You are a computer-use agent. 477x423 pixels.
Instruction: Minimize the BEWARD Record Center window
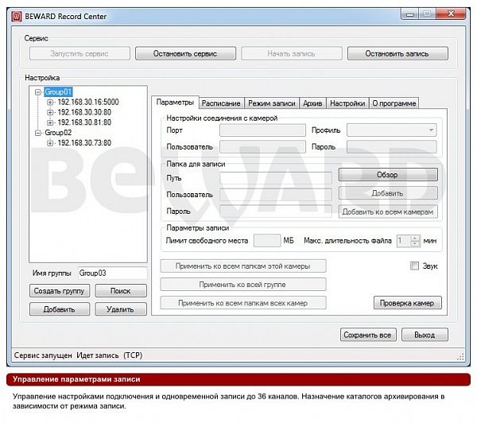click(x=409, y=14)
